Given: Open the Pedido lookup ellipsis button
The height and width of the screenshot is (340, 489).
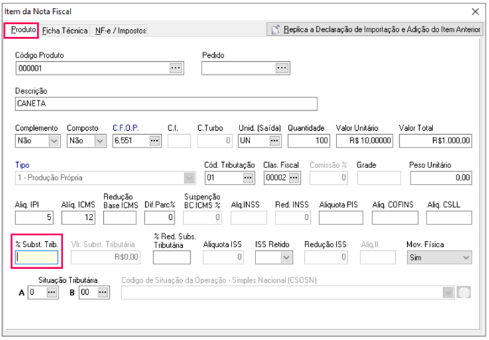Looking at the screenshot, I should point(282,68).
